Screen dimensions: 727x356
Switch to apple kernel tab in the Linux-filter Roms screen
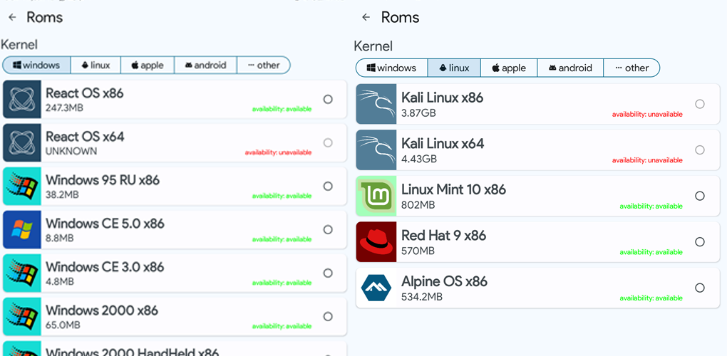[x=509, y=68]
